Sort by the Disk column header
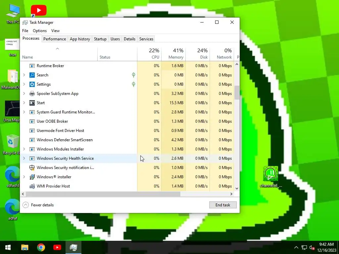 [198, 54]
